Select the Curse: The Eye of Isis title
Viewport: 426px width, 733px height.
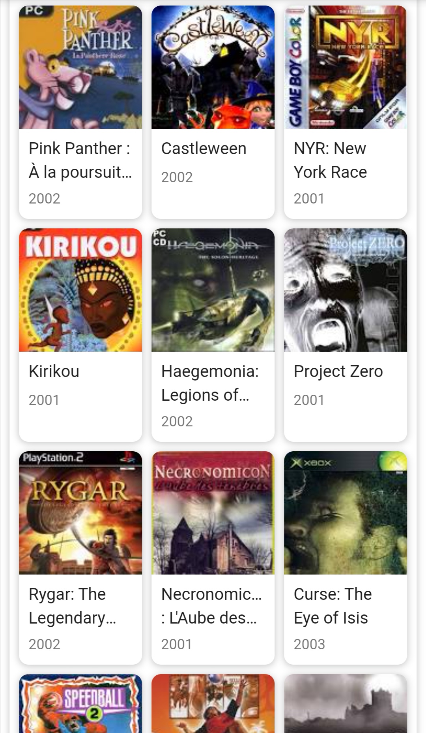pos(333,606)
